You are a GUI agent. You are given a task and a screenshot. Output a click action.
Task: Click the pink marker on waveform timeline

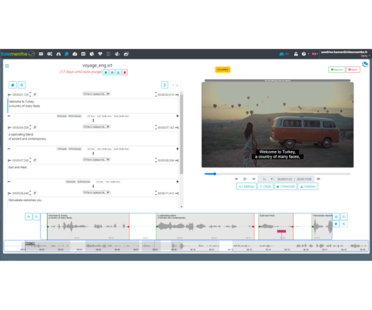tap(282, 231)
